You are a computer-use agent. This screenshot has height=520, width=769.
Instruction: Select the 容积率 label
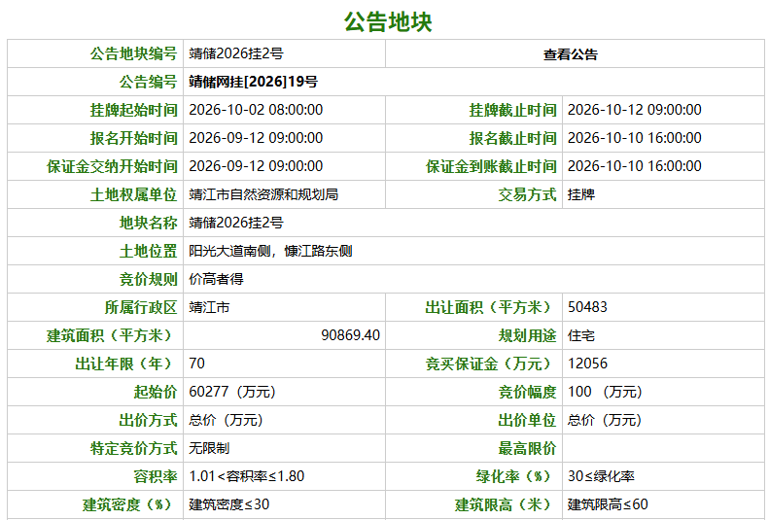(x=156, y=476)
